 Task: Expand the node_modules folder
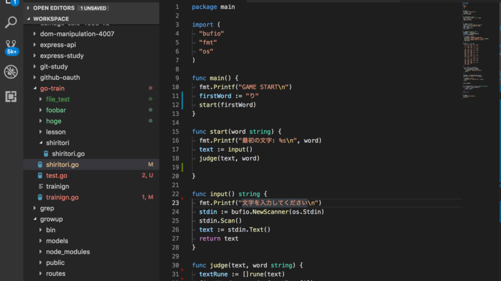[41, 252]
